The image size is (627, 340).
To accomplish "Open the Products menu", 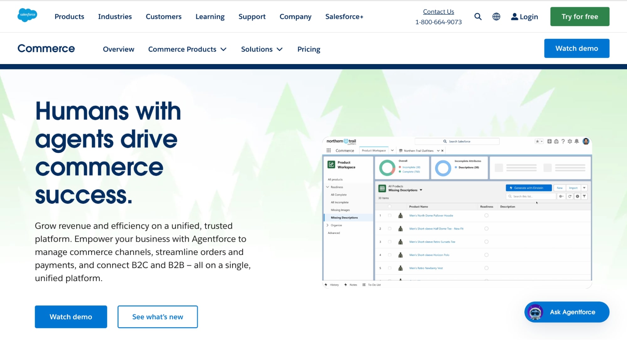I will tap(69, 17).
